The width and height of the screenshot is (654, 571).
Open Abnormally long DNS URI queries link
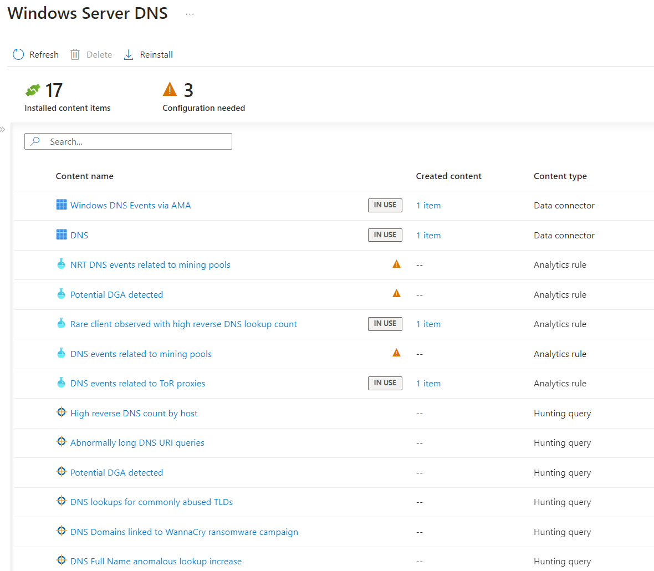point(137,442)
